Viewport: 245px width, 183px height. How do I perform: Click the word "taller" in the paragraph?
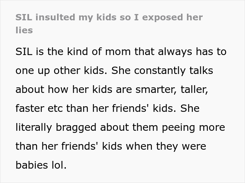[x=195, y=90]
